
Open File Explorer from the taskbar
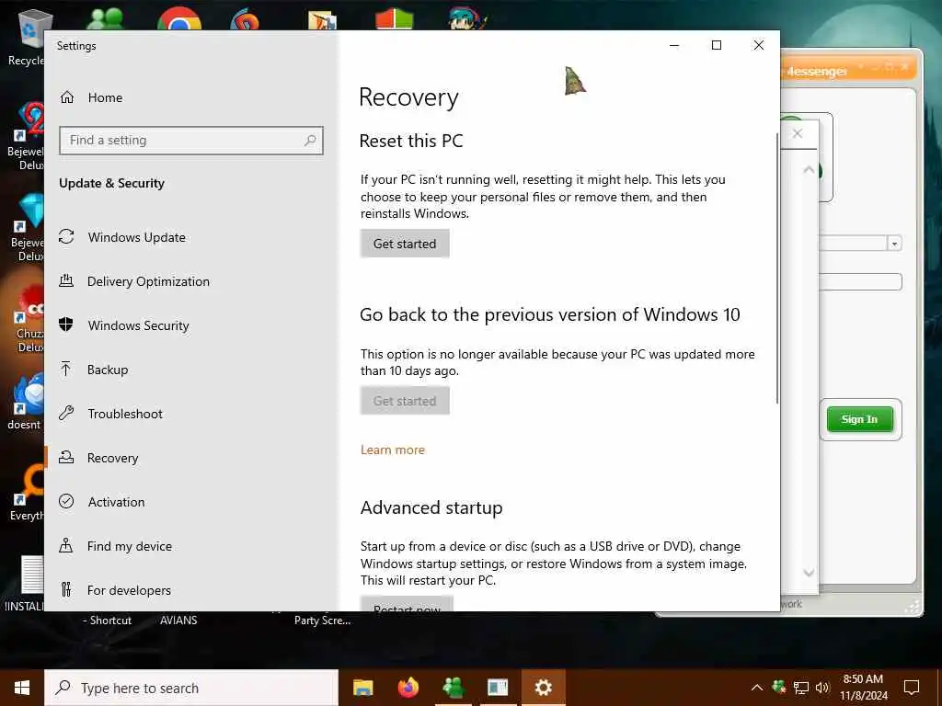click(362, 688)
